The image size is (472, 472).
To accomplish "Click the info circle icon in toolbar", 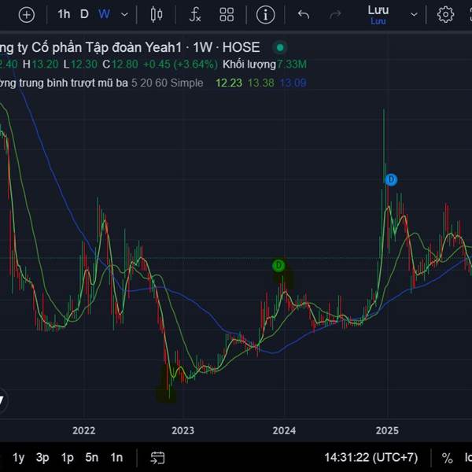I will tap(266, 15).
